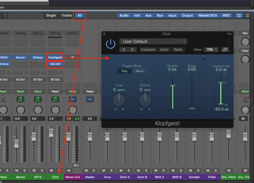Open St Out output menu on KEYS
The width and height of the screenshot is (254, 183).
pos(38,79)
